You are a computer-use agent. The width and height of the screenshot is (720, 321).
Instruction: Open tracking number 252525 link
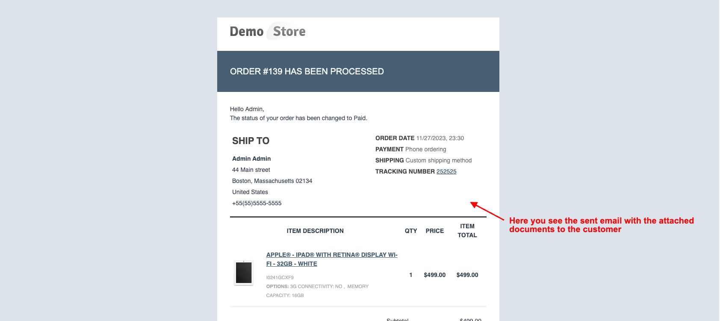click(x=446, y=171)
